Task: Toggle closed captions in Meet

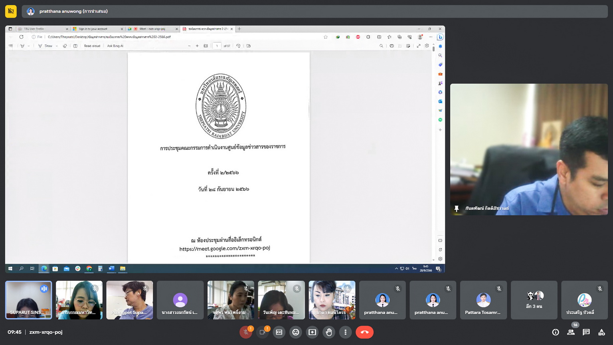Action: click(279, 332)
